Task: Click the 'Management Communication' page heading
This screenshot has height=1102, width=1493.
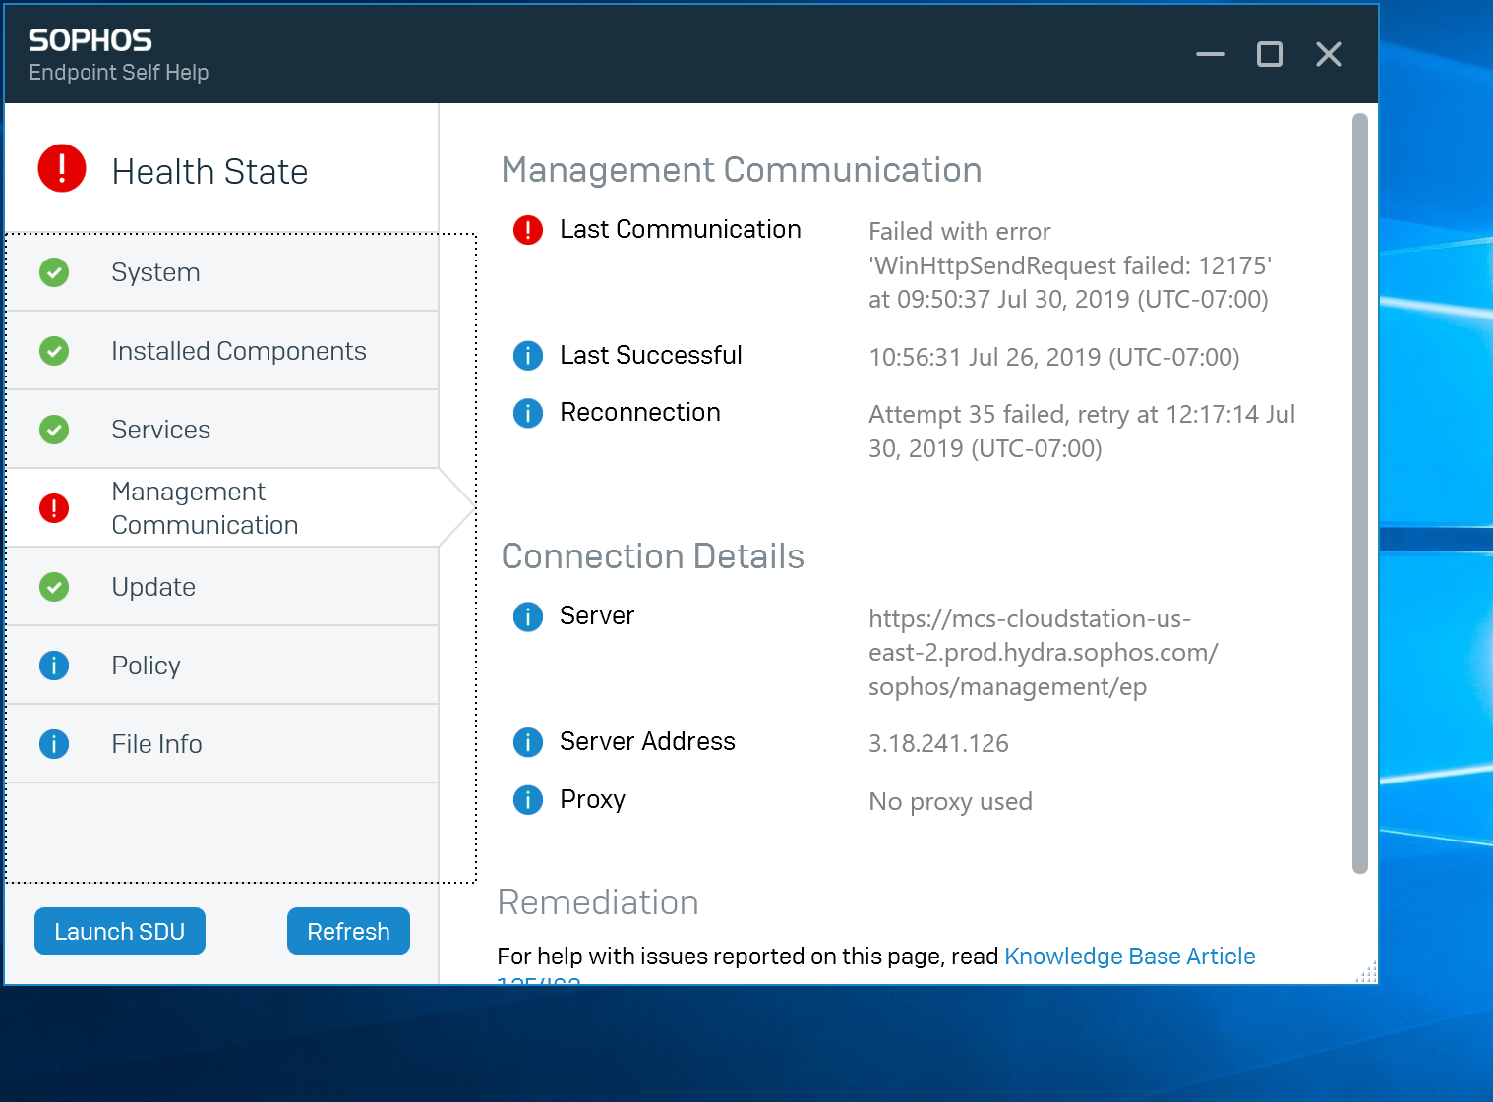Action: click(x=742, y=170)
